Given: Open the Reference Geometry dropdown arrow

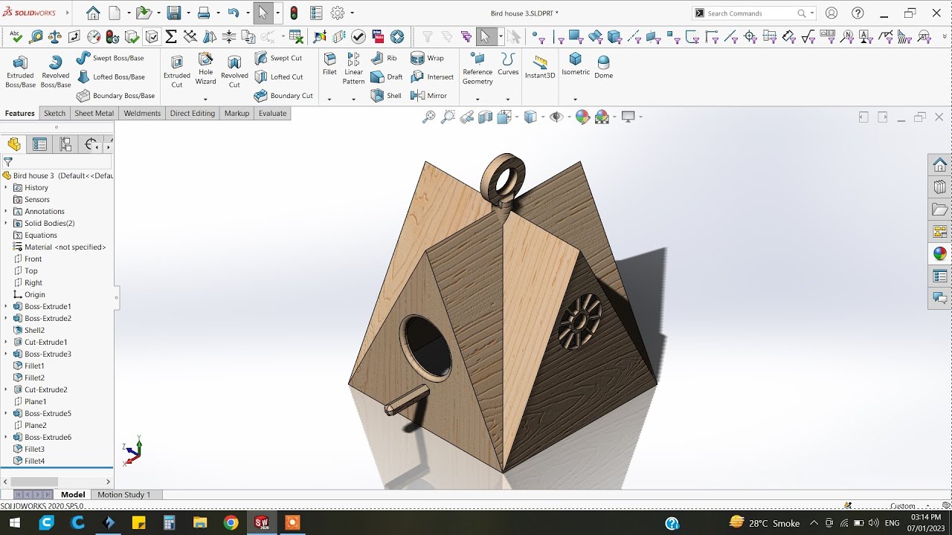Looking at the screenshot, I should 477,99.
